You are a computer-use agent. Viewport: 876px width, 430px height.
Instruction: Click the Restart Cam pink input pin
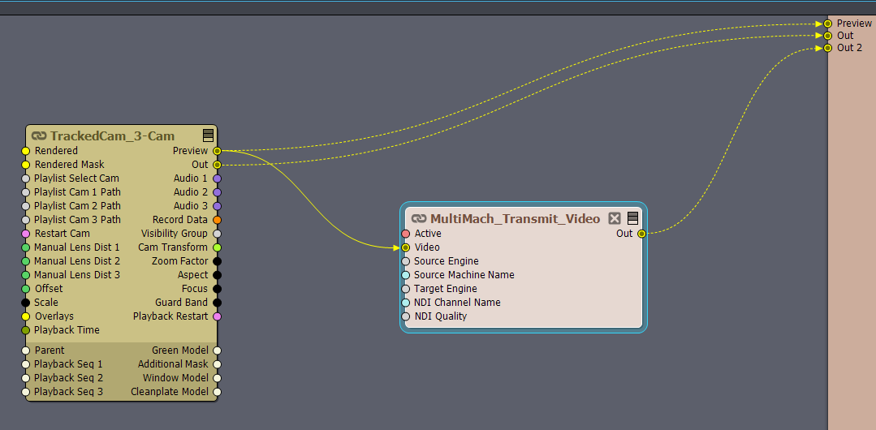(x=26, y=234)
